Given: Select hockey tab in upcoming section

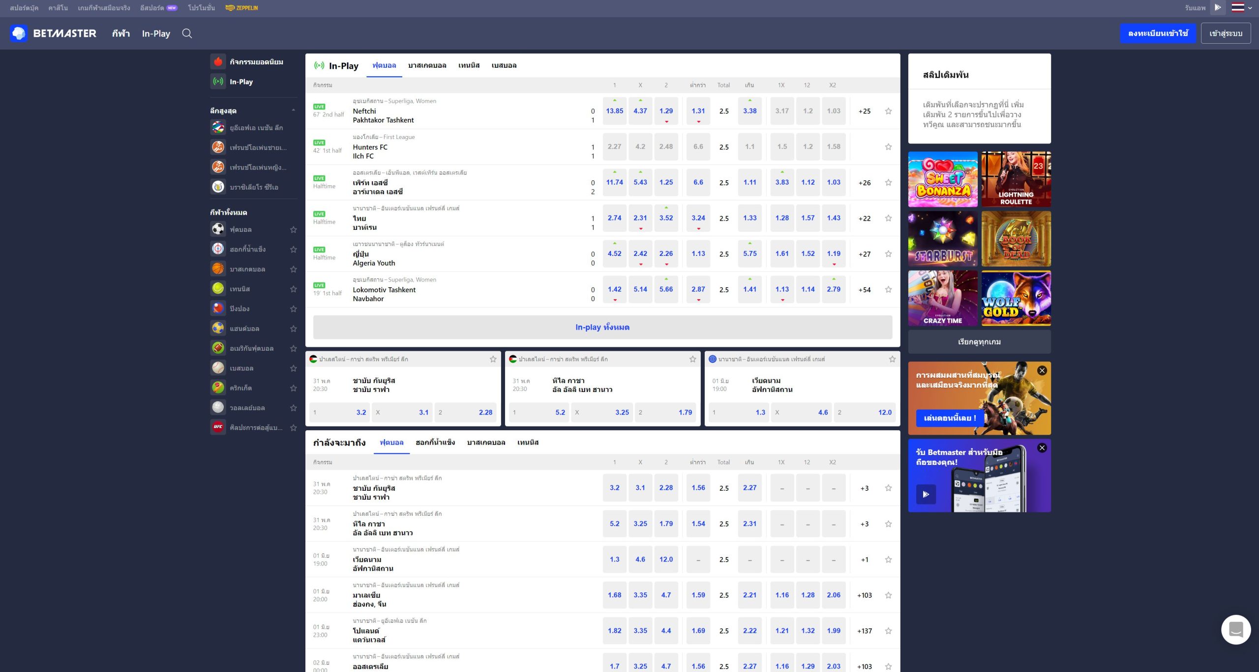Looking at the screenshot, I should 435,442.
